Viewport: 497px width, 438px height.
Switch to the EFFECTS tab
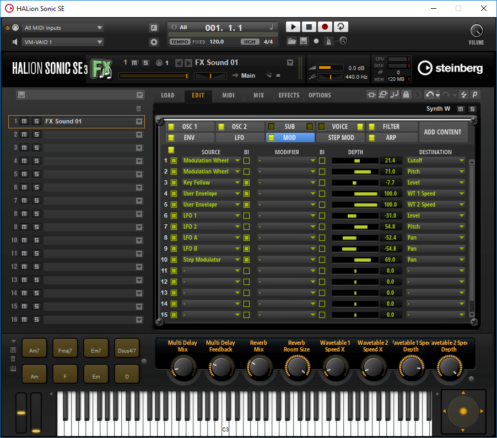point(289,95)
